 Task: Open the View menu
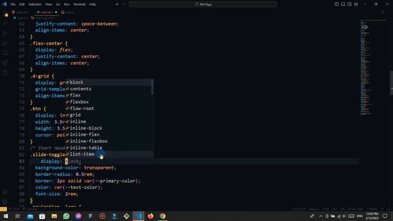[49, 4]
